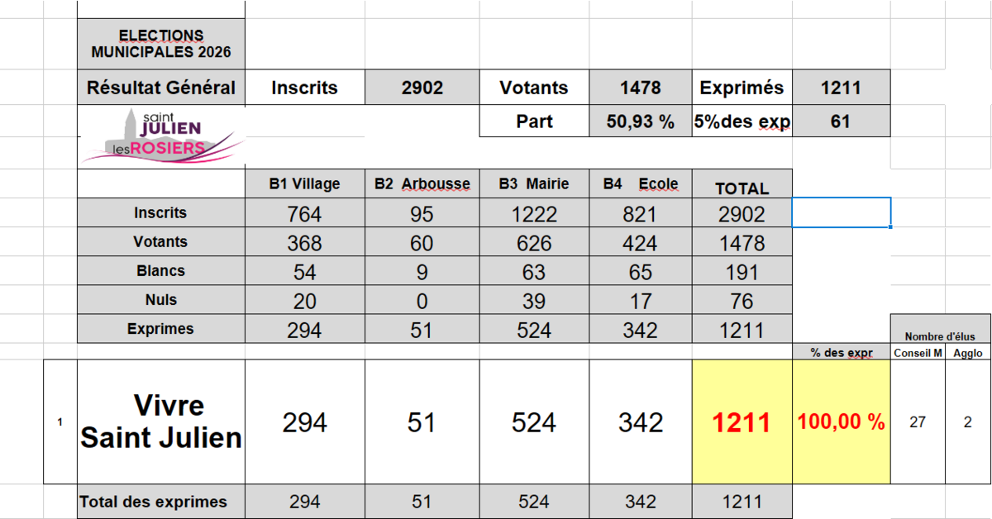Click the 50,93 % participation cell
The width and height of the screenshot is (992, 519).
coord(641,121)
